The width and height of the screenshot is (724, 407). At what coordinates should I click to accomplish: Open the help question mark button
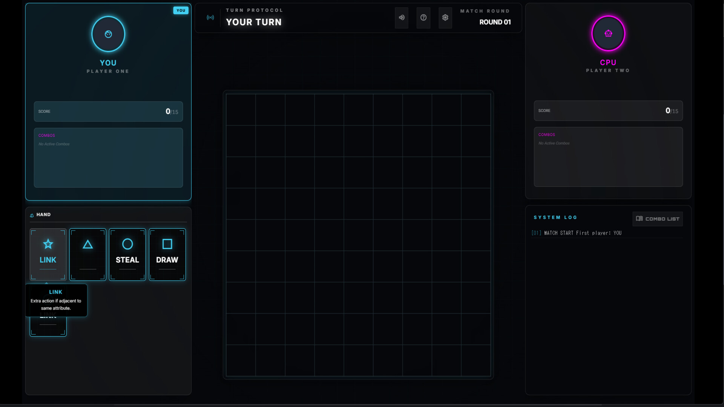[x=423, y=18]
